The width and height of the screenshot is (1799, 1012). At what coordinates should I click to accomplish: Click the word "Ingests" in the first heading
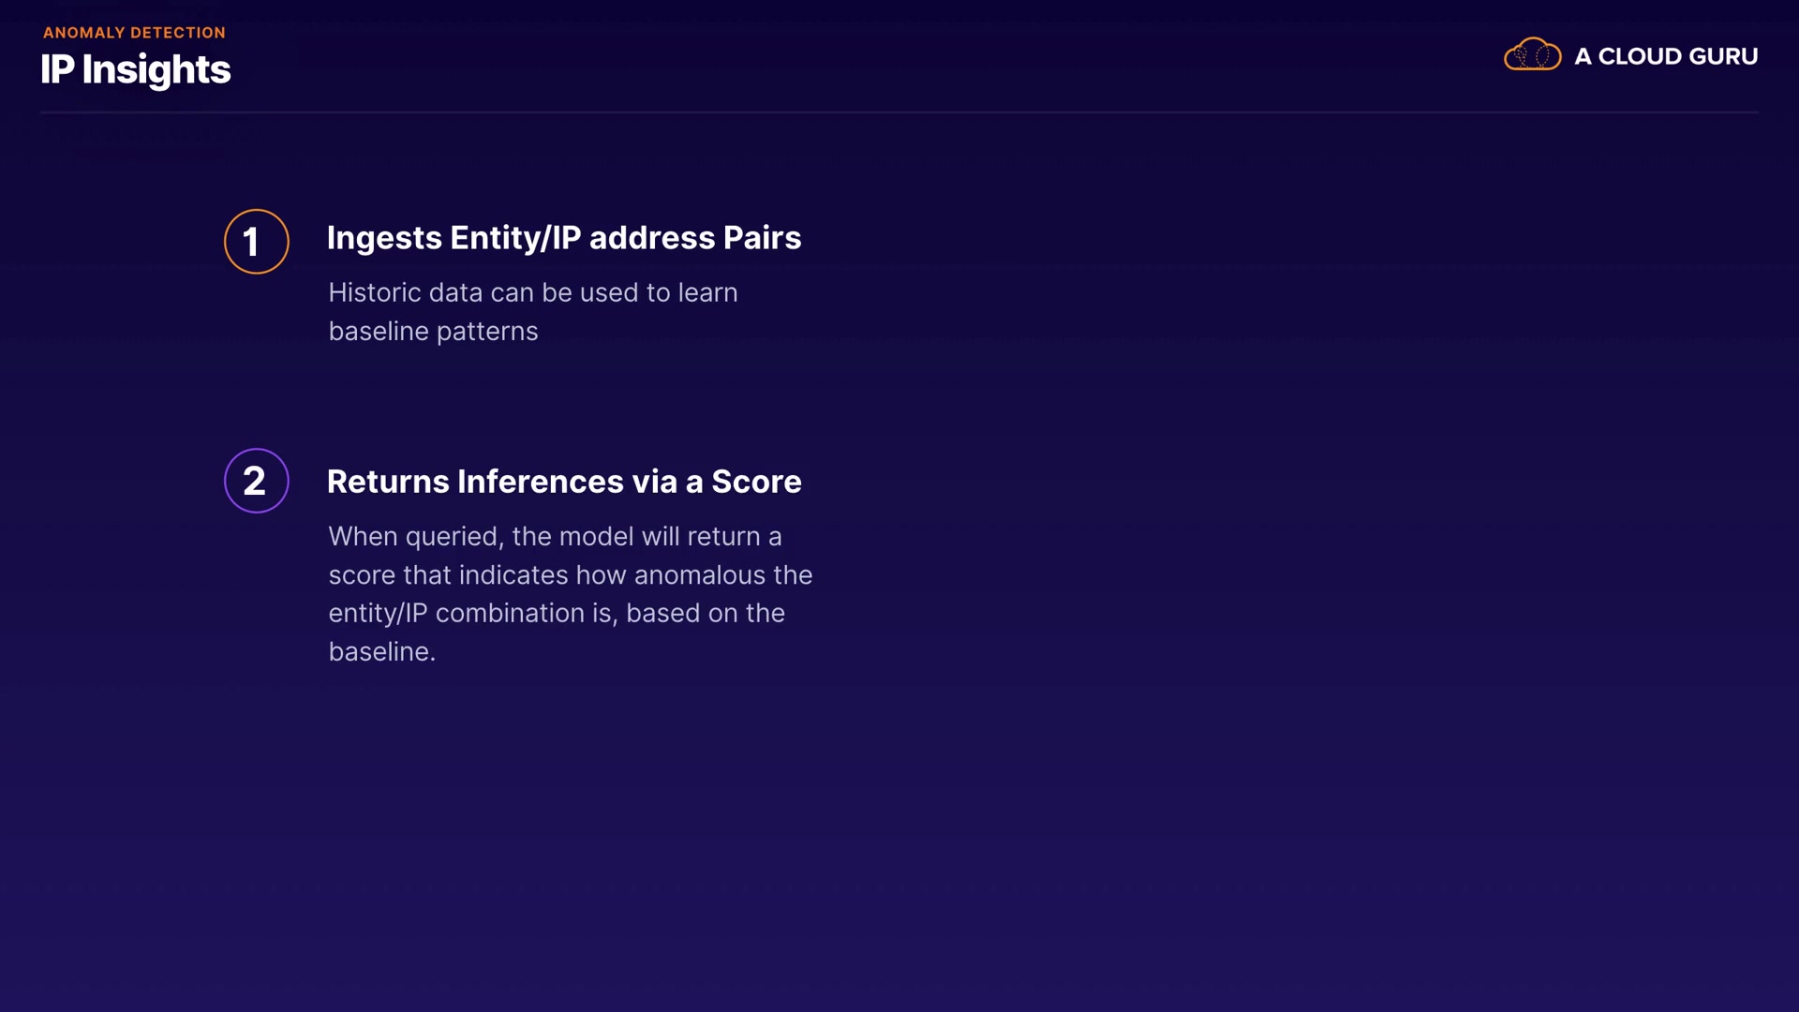click(384, 238)
